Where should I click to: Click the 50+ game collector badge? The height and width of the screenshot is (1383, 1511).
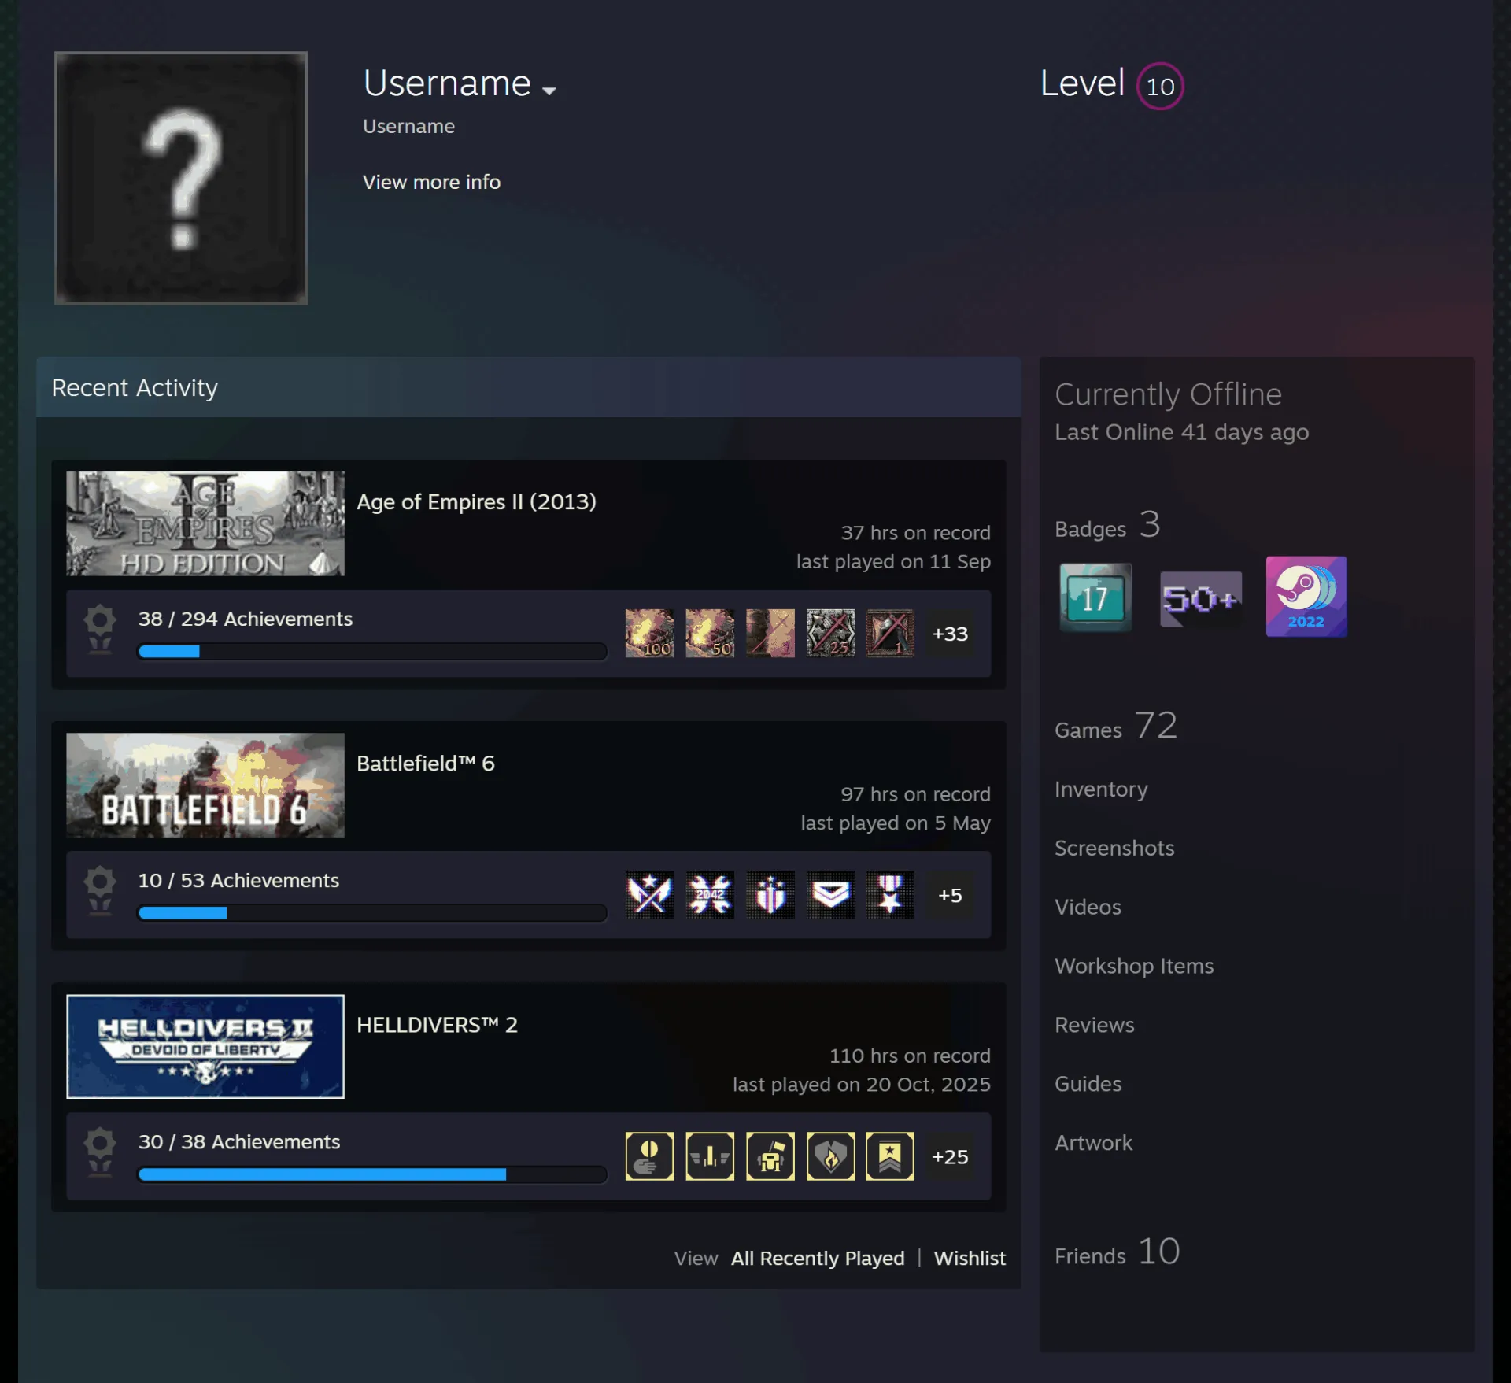pyautogui.click(x=1201, y=599)
